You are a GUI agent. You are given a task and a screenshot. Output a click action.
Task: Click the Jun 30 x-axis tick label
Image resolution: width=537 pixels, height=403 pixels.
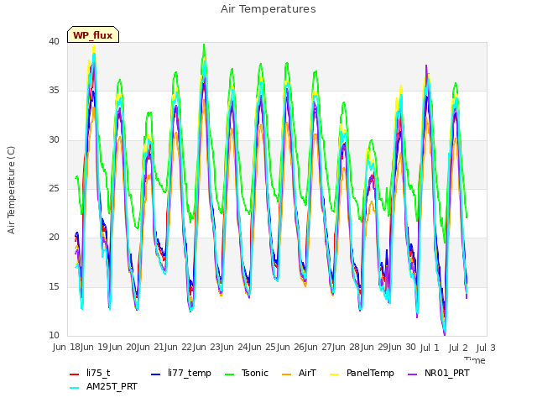402,347
